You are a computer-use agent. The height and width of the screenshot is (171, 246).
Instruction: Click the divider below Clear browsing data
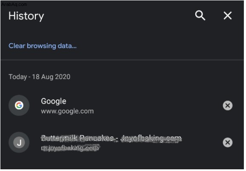[x=122, y=60]
